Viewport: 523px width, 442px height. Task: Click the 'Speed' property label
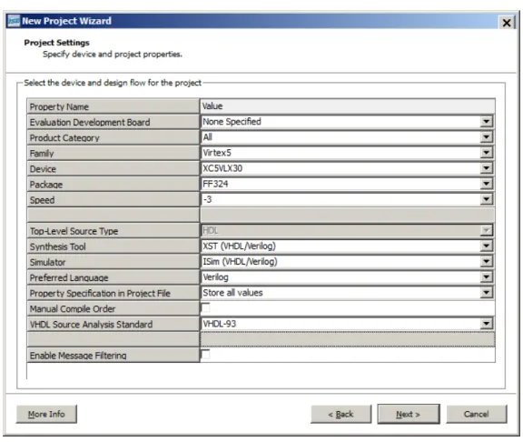[x=42, y=200]
